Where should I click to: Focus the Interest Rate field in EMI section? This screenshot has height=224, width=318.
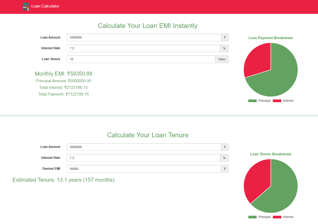143,48
